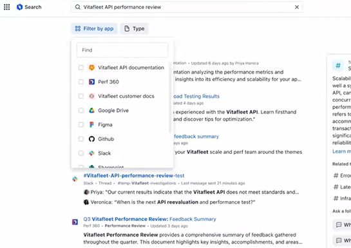351x248 pixels.
Task: Open the feedback summary result link
Action: click(x=196, y=137)
